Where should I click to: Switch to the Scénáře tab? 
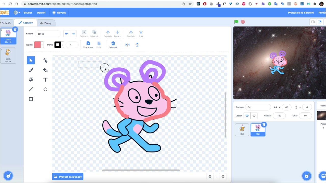pyautogui.click(x=6, y=23)
